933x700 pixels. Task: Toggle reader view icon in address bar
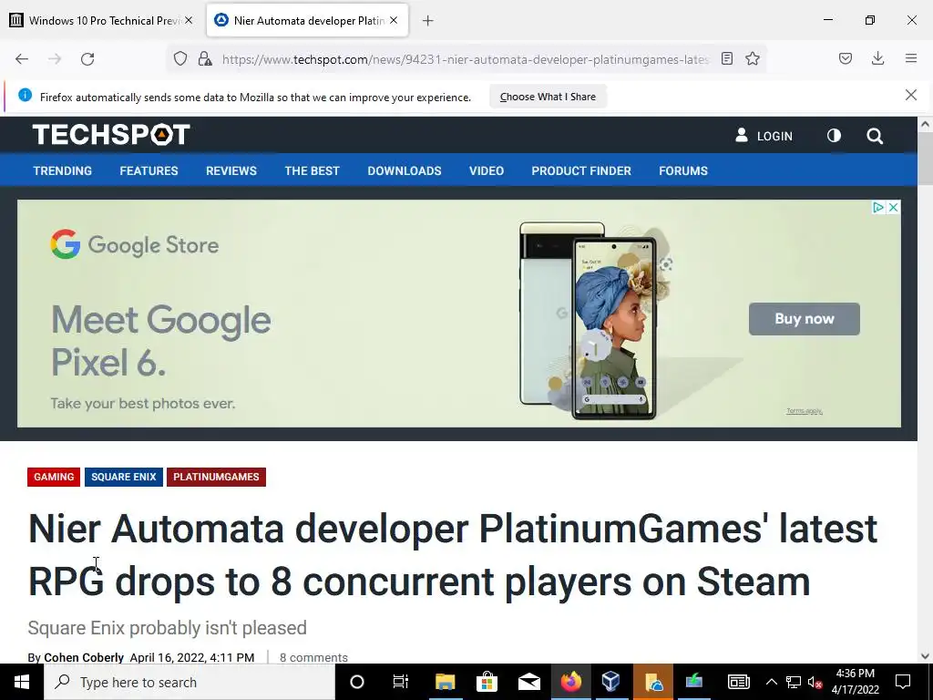pos(726,58)
